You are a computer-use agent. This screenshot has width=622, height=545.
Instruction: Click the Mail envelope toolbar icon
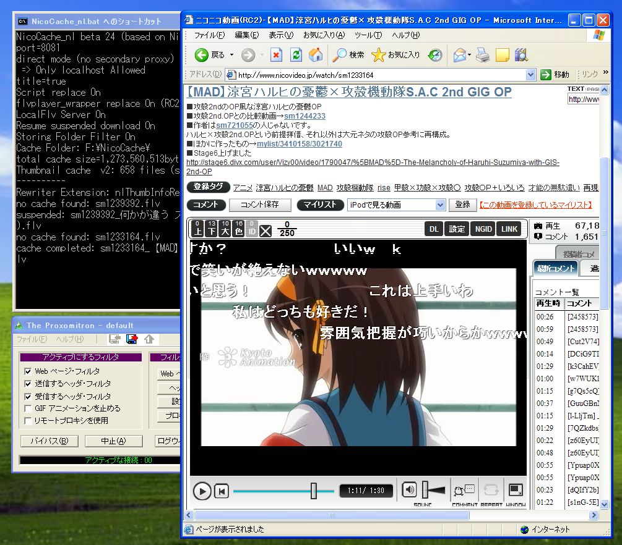click(460, 55)
